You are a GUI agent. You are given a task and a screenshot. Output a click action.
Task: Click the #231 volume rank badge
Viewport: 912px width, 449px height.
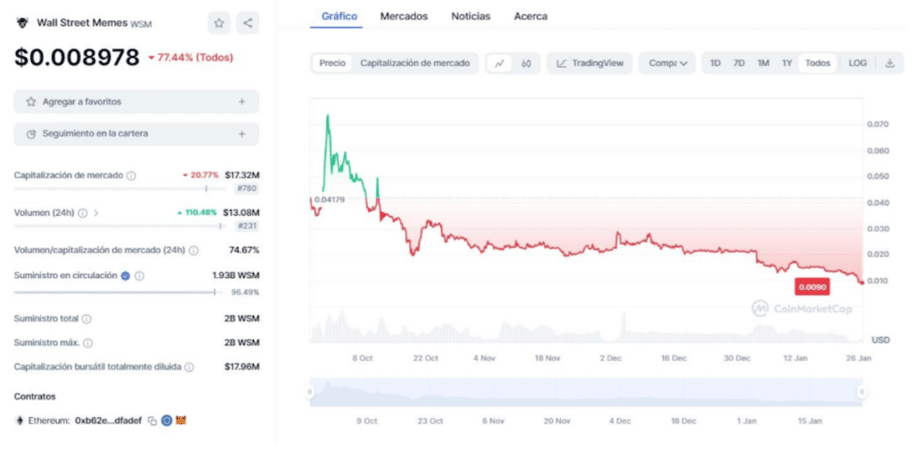click(x=248, y=226)
